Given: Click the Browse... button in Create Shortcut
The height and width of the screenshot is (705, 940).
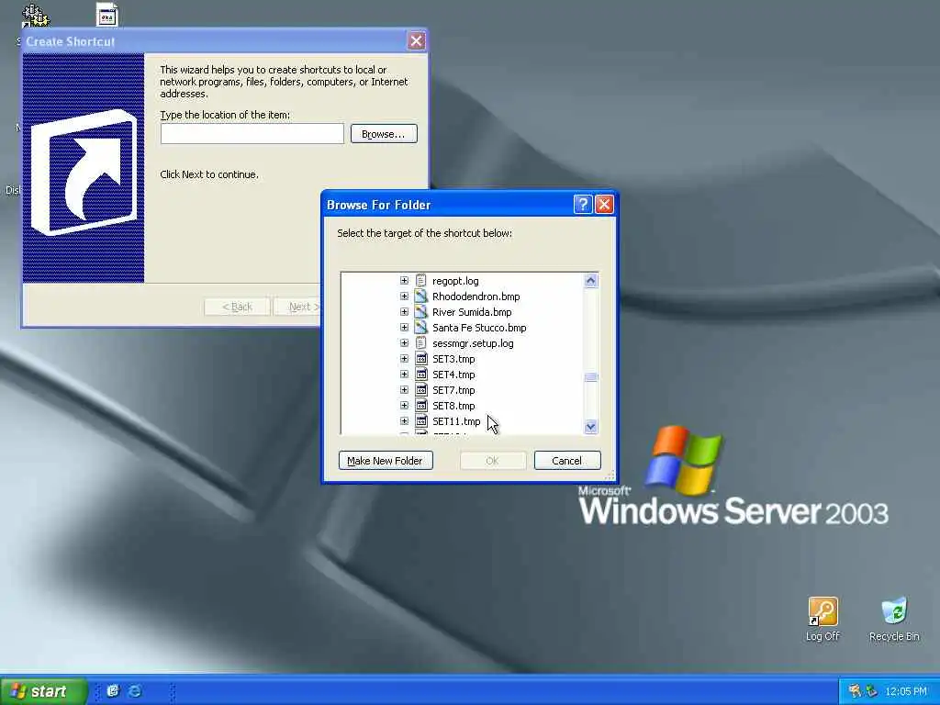Looking at the screenshot, I should point(384,134).
